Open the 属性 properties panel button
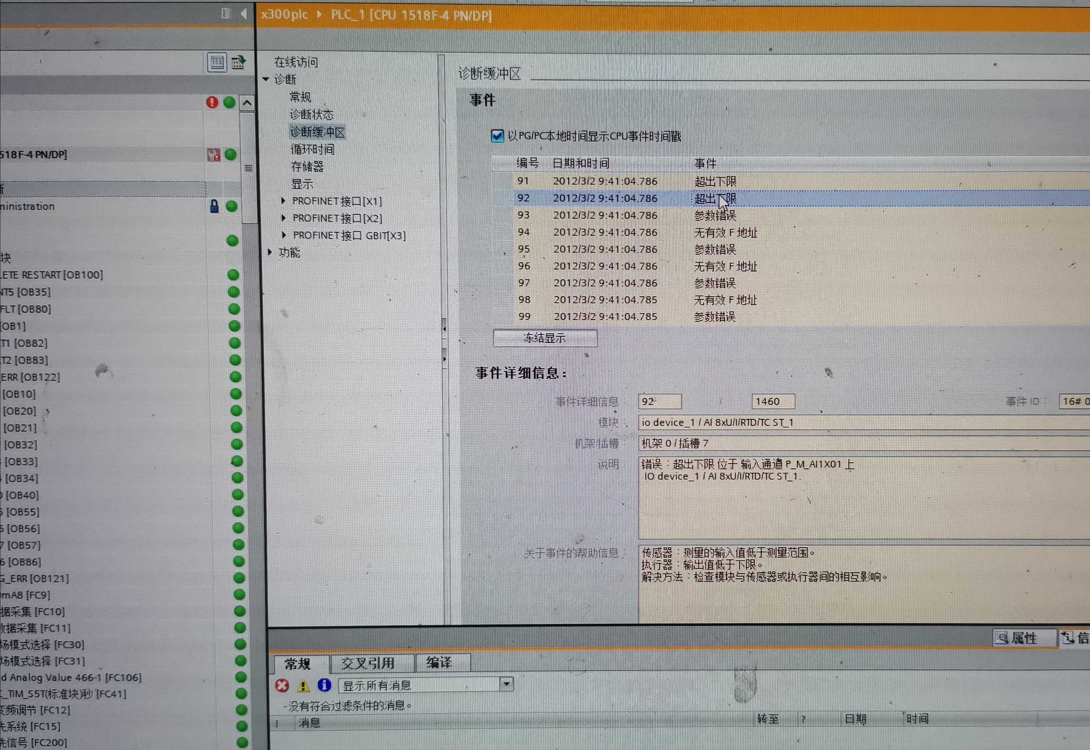This screenshot has height=750, width=1090. coord(1022,638)
